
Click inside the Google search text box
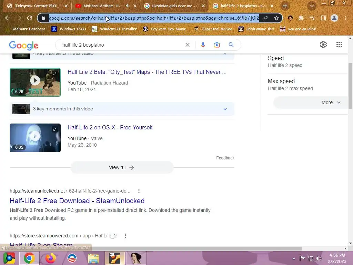[122, 45]
